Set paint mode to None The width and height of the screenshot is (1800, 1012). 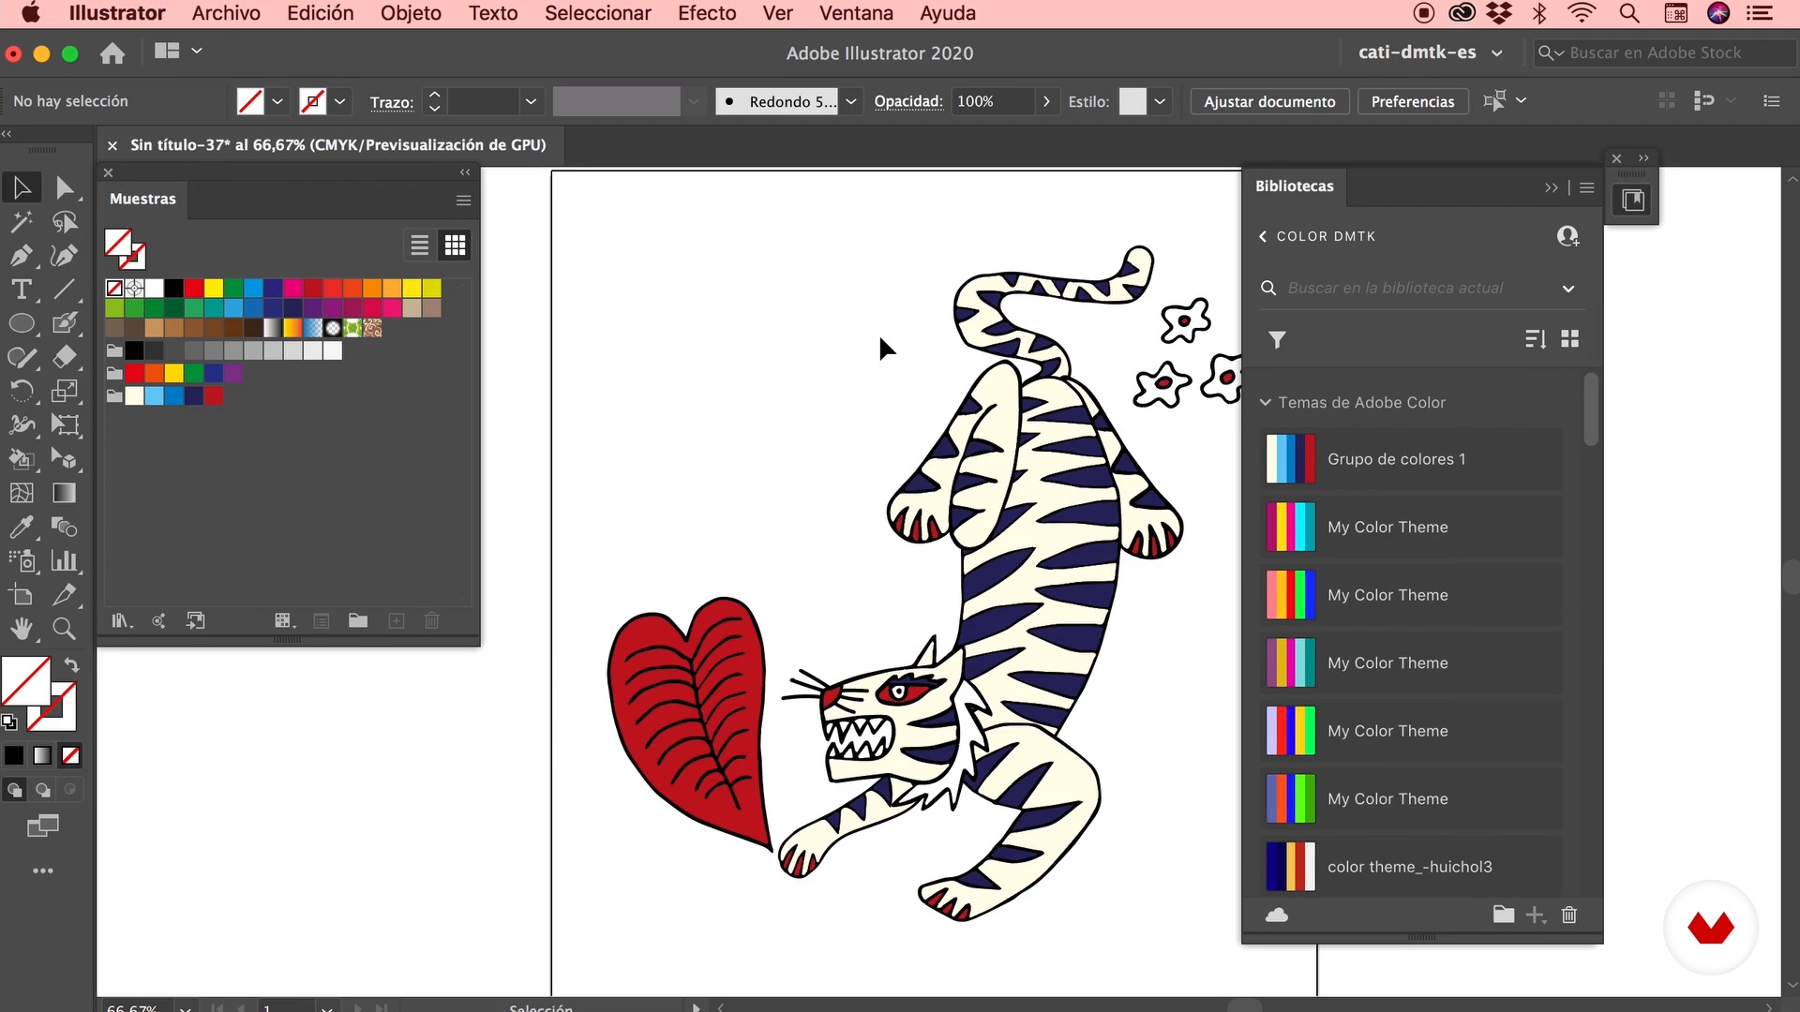(70, 755)
